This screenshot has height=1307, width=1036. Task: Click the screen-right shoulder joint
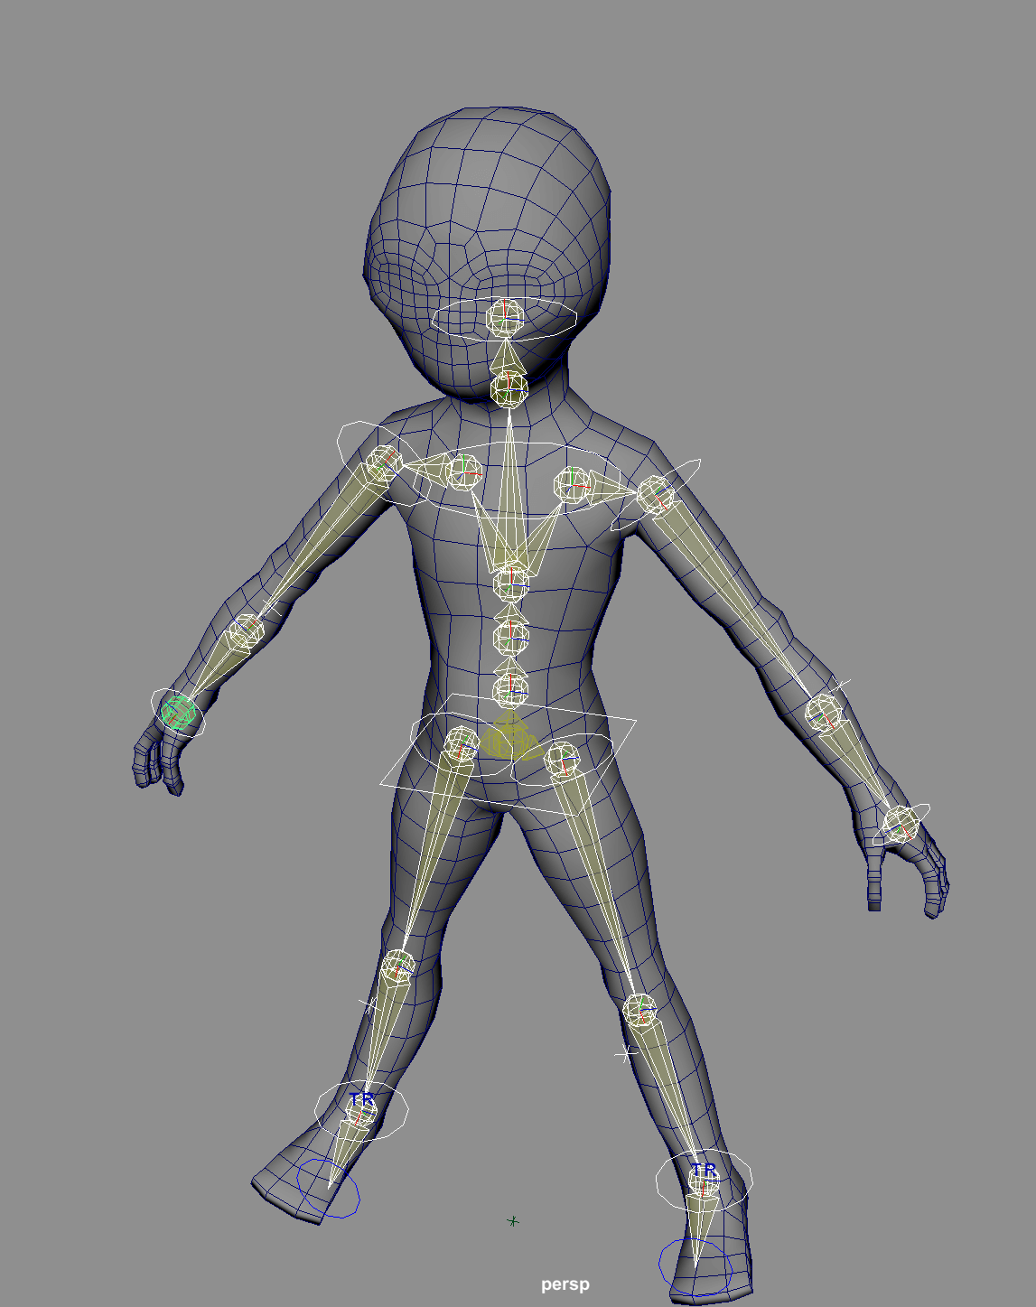[x=656, y=496]
